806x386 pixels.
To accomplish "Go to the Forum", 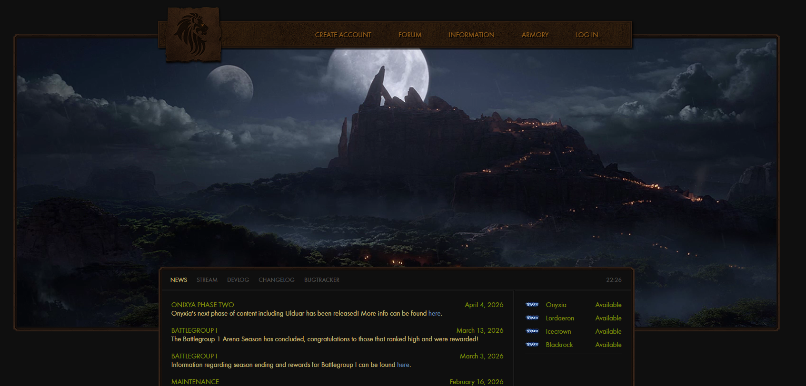I will click(x=410, y=35).
